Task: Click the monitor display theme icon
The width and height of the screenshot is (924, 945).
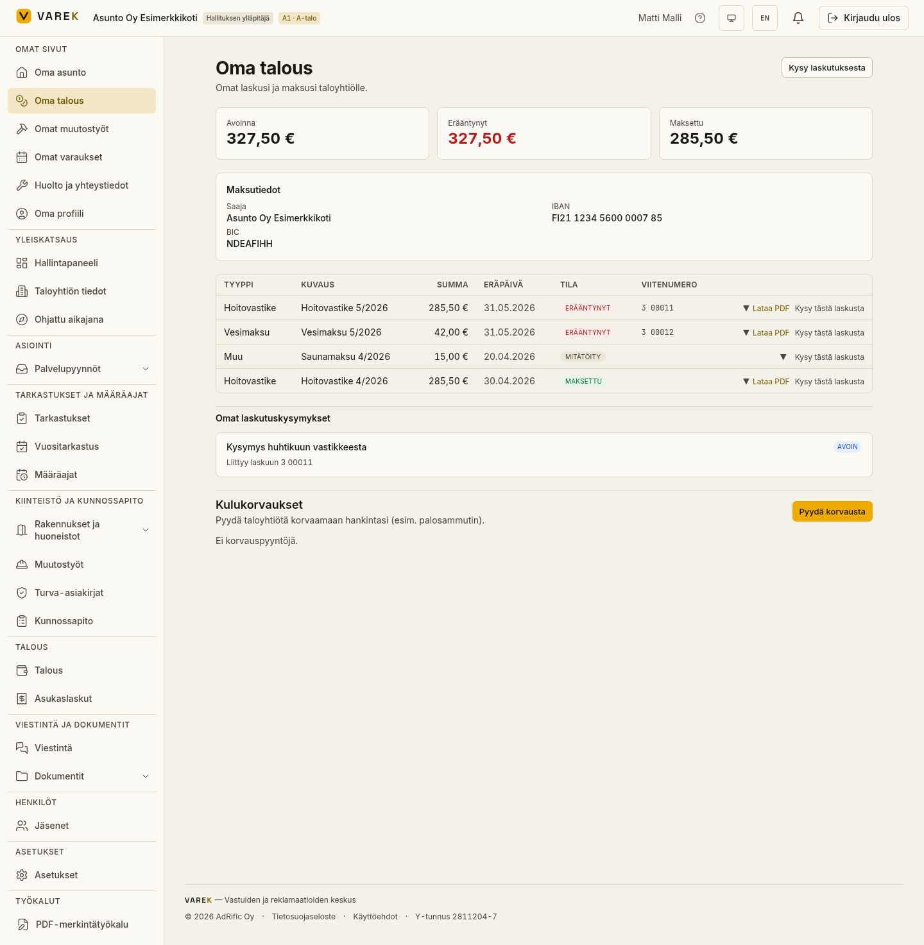Action: 732,18
